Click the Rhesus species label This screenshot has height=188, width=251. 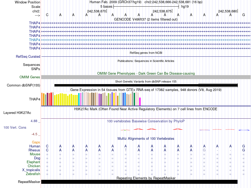coord(34,150)
